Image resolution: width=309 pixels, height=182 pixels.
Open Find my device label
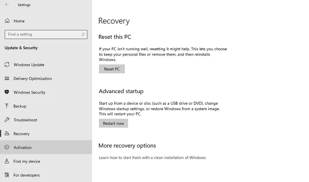pyautogui.click(x=27, y=161)
